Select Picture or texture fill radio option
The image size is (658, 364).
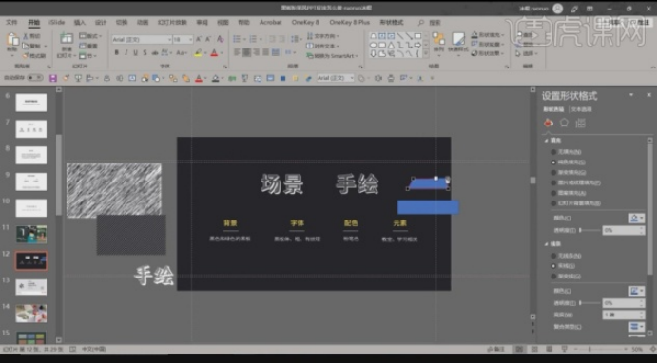(553, 182)
